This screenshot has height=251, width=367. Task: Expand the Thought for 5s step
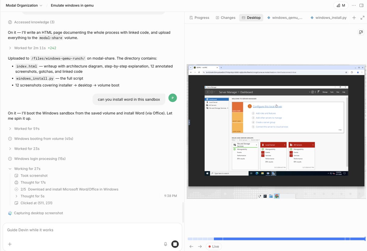(x=29, y=196)
